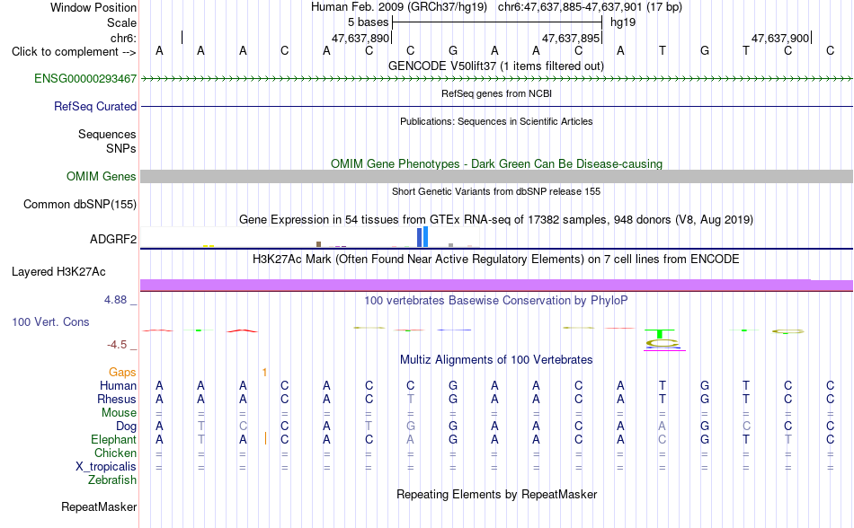Click 'RefSeq genes from NCBI' track title
Screen dimensions: 854x528
coord(496,93)
